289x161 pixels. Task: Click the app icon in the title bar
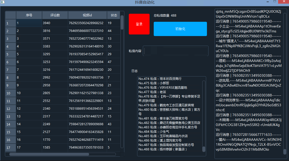click(x=3, y=2)
